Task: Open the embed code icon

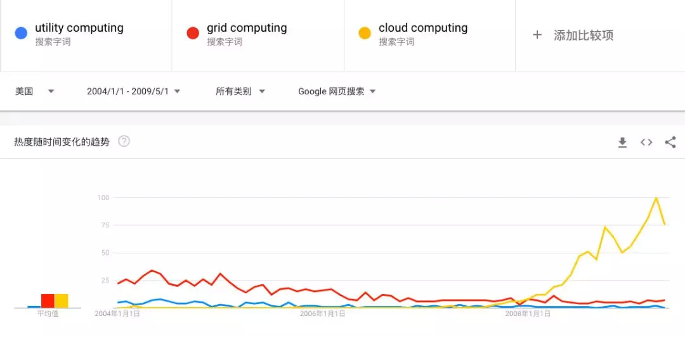Action: point(646,143)
